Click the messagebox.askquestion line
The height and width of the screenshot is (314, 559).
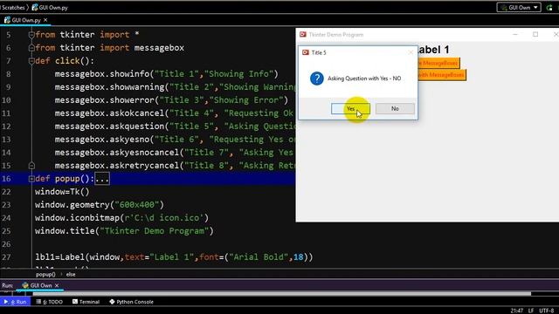[175, 126]
